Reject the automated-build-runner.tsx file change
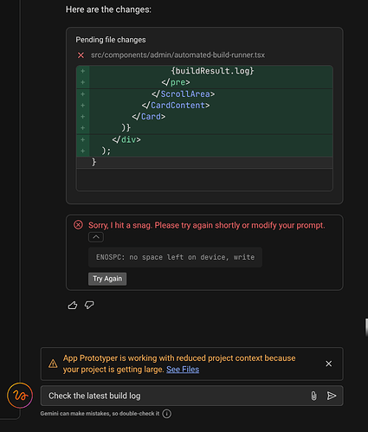Viewport: 368px width, 432px height. click(x=81, y=55)
